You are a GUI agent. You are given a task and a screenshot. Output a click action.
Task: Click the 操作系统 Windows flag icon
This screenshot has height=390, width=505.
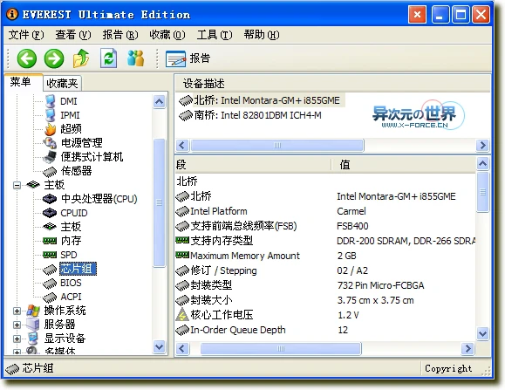point(33,311)
